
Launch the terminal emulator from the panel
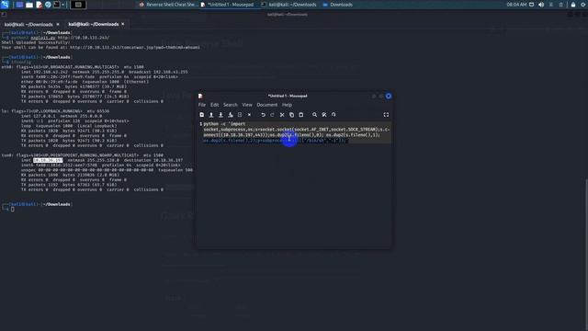57,5
